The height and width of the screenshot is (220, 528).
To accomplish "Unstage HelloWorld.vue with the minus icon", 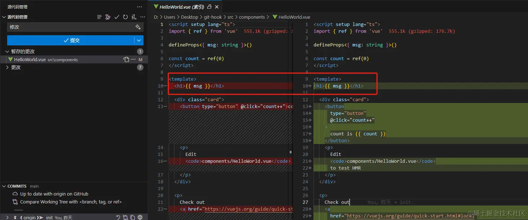I will (133, 59).
